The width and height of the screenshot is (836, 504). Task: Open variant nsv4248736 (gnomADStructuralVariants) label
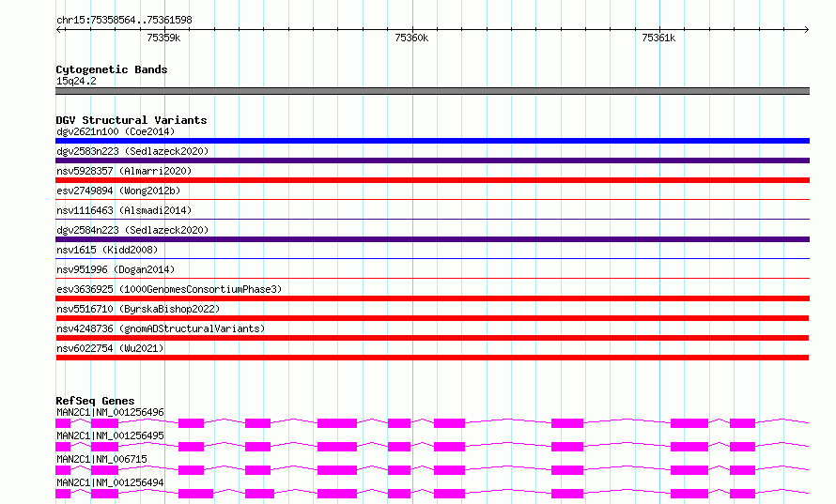[161, 328]
